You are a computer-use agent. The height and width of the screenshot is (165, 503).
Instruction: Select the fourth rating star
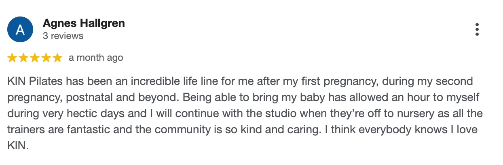(46, 58)
